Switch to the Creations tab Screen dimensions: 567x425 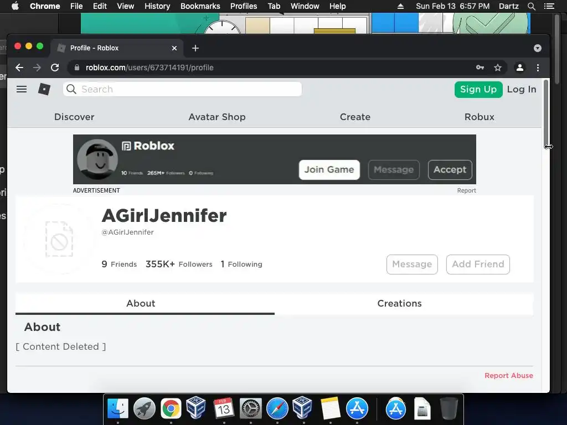click(400, 303)
